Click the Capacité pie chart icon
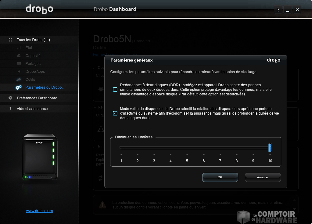The width and height of the screenshot is (312, 224). [19, 56]
